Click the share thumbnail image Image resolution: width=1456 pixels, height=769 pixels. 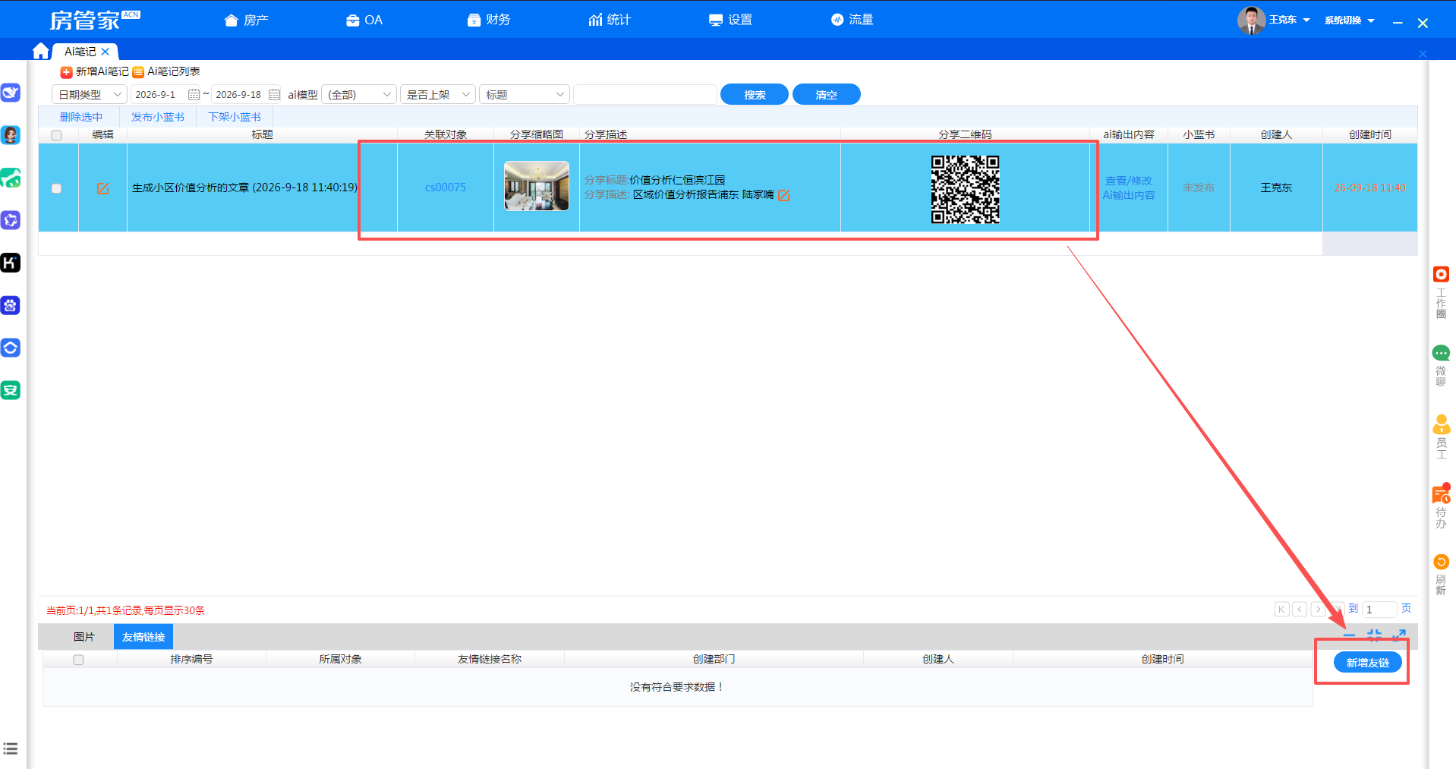click(x=537, y=186)
